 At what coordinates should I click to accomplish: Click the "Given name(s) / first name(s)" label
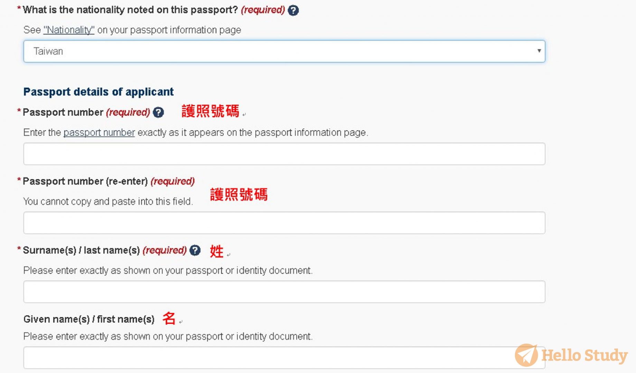tap(89, 319)
